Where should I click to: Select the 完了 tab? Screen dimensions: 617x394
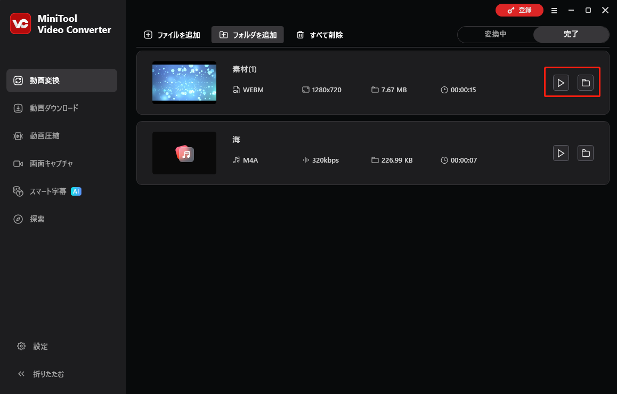pos(571,34)
